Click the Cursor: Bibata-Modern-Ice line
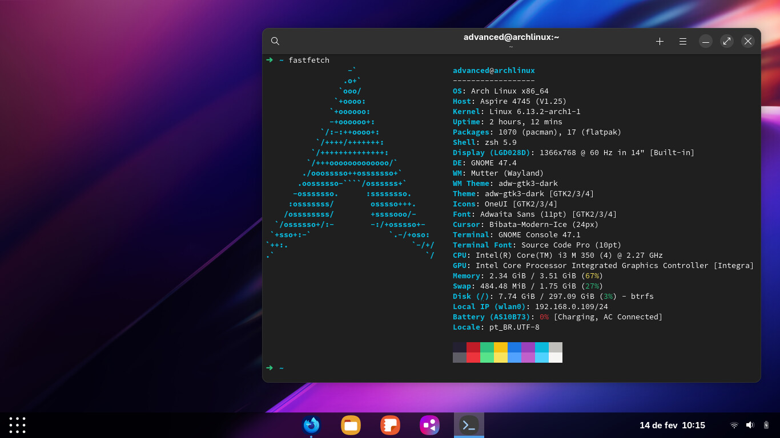Viewport: 780px width, 438px height. pyautogui.click(x=526, y=224)
